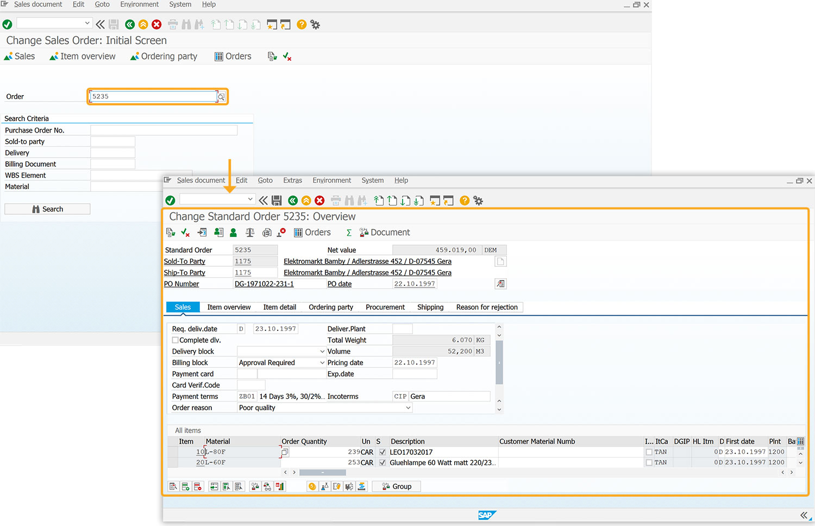Click the Help question mark icon in the Overview window
The width and height of the screenshot is (815, 526).
click(x=465, y=201)
